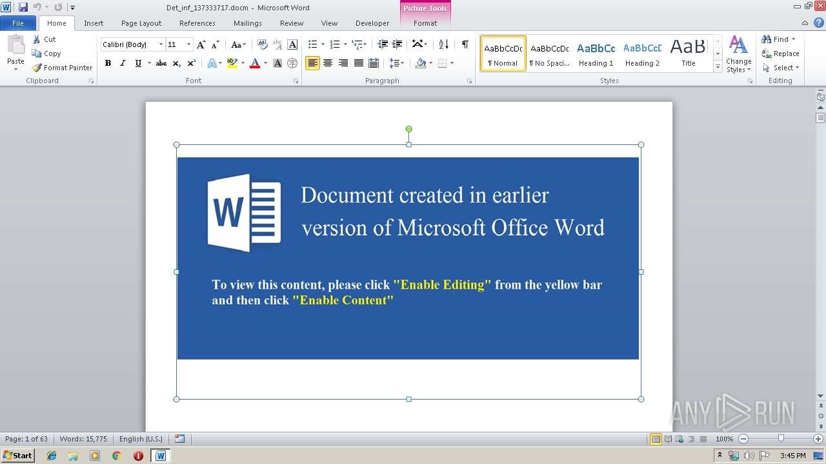
Task: Apply Heading 2 style
Action: (x=642, y=53)
